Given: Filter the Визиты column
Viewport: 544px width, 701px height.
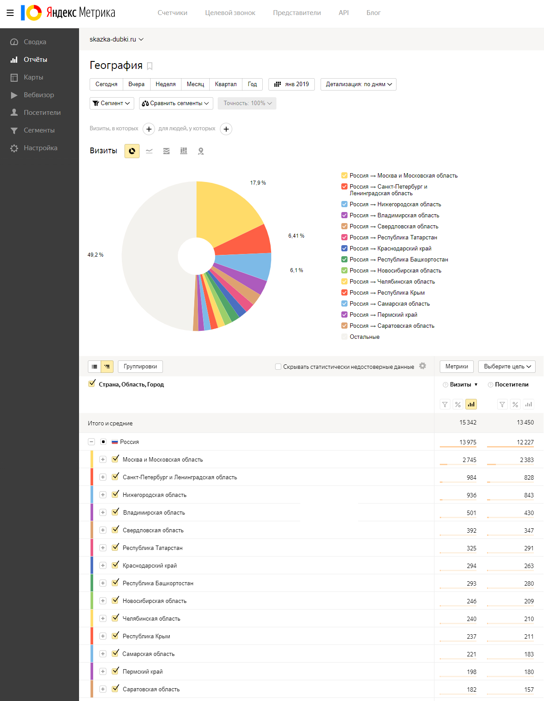Looking at the screenshot, I should [x=445, y=404].
